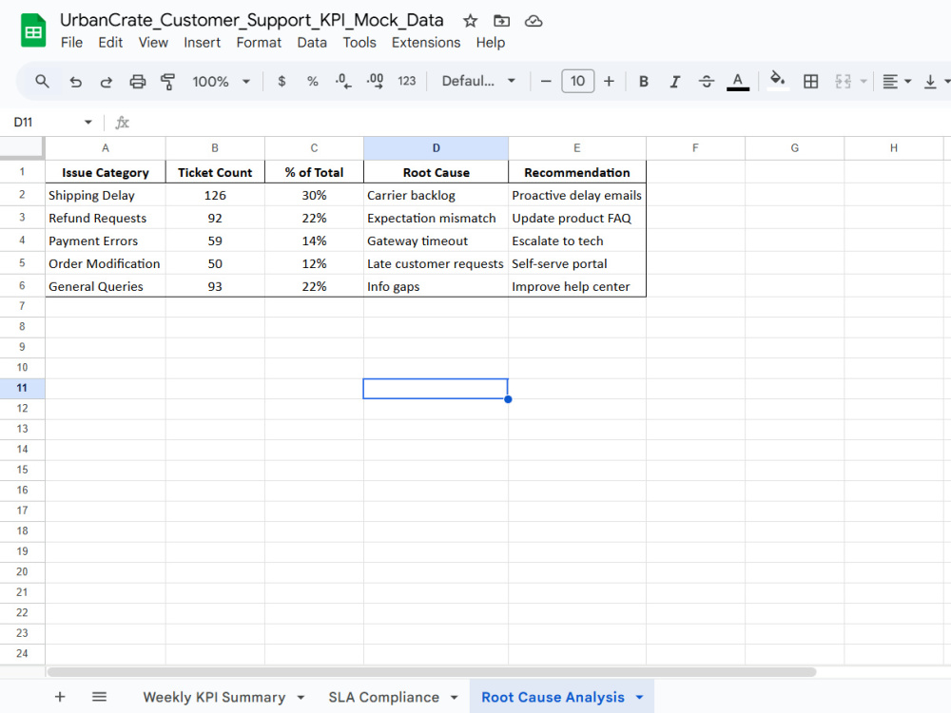Select the Self-serve portal cell
Screen dimensions: 951x713
click(577, 263)
